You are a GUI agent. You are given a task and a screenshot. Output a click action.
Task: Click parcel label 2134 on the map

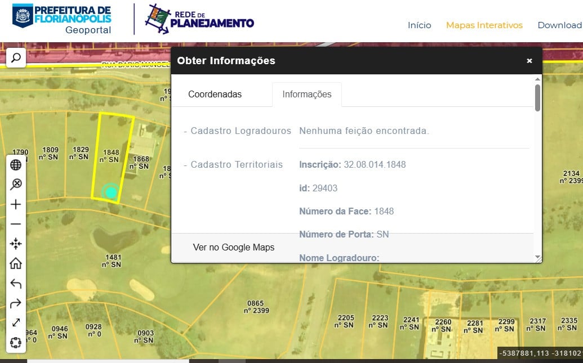571,177
